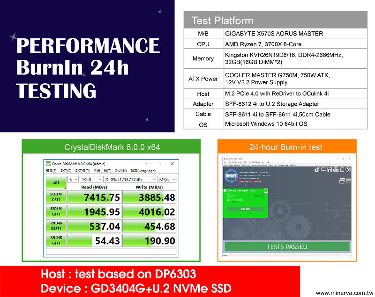This screenshot has width=375, height=297.
Task: Switch to the Temperature tab
Action: (x=283, y=165)
